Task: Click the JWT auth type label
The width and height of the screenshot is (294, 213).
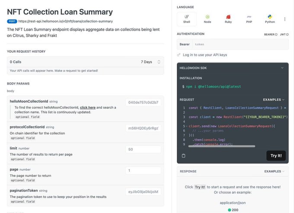Action: (x=283, y=34)
